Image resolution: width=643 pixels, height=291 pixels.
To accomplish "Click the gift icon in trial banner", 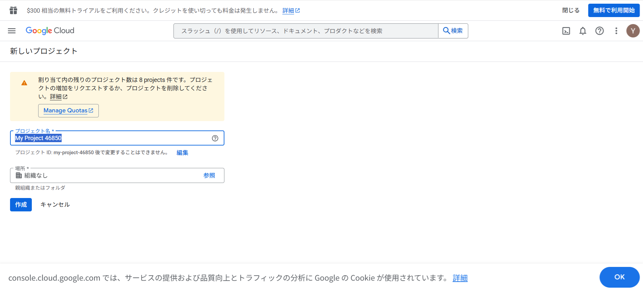I will coord(13,10).
